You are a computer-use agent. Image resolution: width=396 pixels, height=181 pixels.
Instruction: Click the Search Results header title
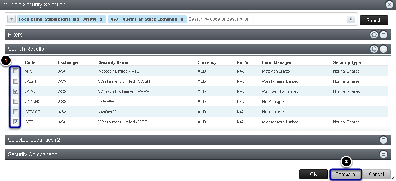(26, 49)
